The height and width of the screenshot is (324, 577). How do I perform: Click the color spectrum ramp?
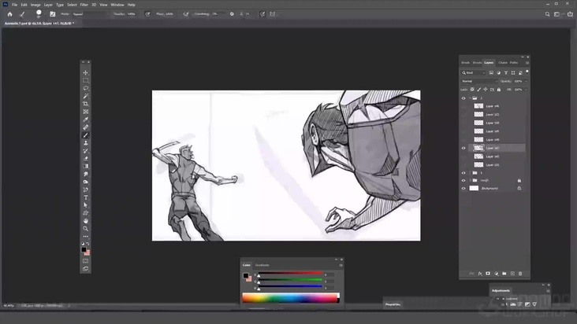click(289, 297)
